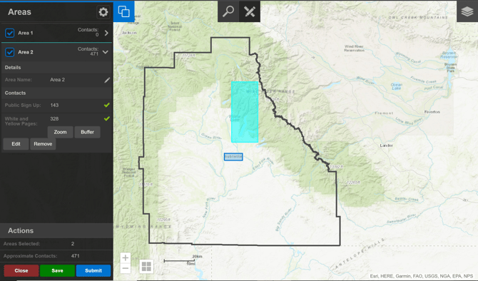Open the map search magnifier tool

228,11
